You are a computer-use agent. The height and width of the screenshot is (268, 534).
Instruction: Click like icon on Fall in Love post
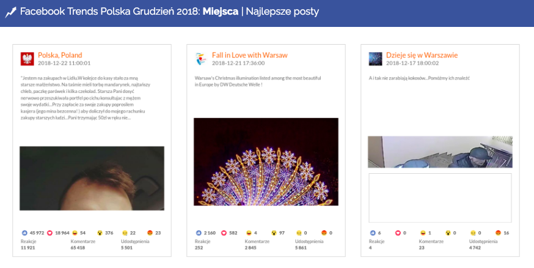pos(199,233)
